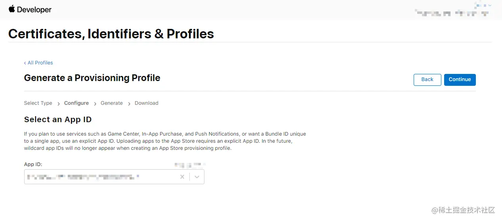
Task: Expand the account menu chevron at top right
Action: click(x=490, y=5)
